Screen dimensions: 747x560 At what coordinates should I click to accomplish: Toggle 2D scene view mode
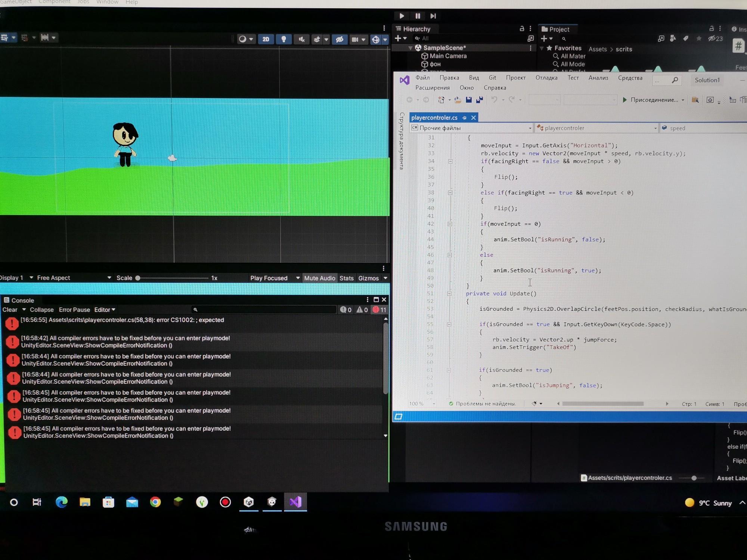266,39
